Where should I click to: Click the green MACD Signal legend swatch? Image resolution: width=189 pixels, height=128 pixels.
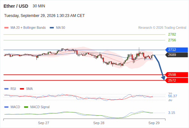[x=26, y=107]
